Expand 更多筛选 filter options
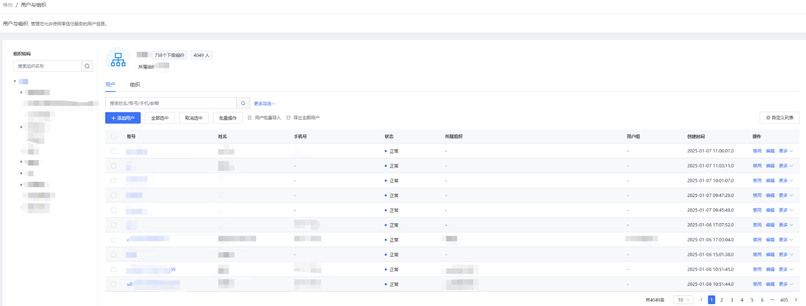Viewport: 806px width, 306px height. 264,104
